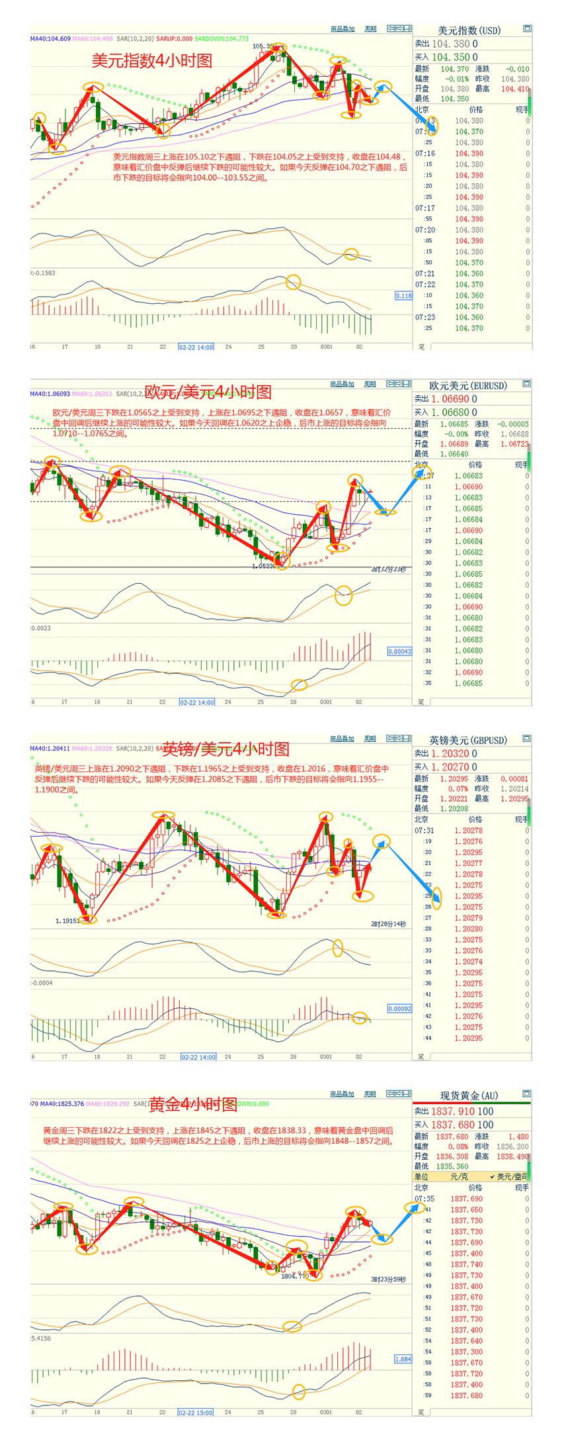562x1455 pixels.
Task: Maximize the 欧元美元(EURUSD) quote panel
Action: pos(526,383)
